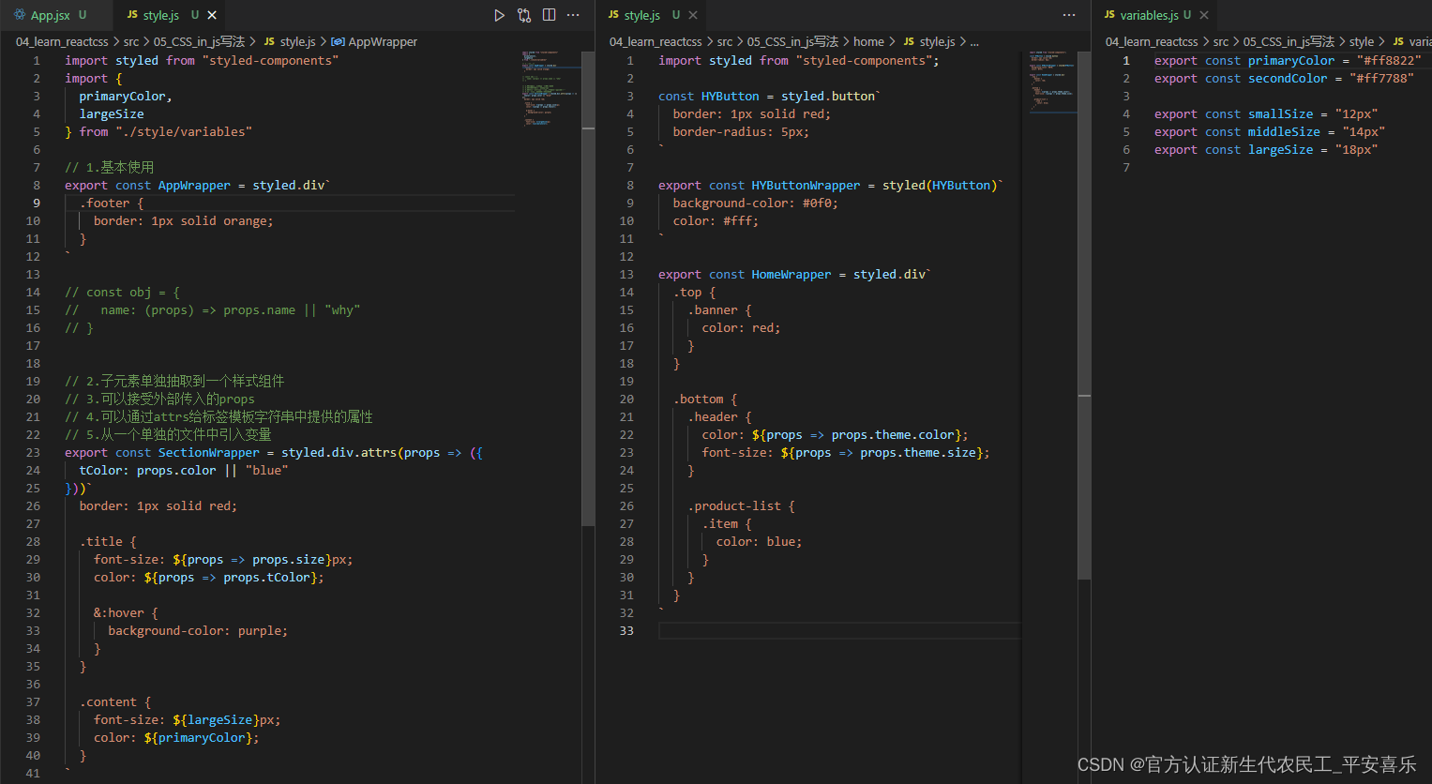This screenshot has height=784, width=1432.
Task: Click the middle editor's vertical scrollbar
Action: click(1083, 281)
